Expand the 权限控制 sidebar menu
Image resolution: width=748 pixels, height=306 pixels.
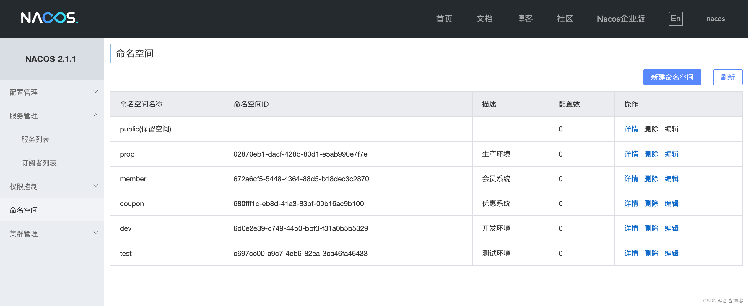tap(52, 186)
